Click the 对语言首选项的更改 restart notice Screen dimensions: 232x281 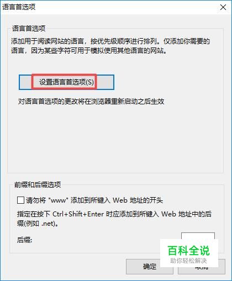pos(91,102)
